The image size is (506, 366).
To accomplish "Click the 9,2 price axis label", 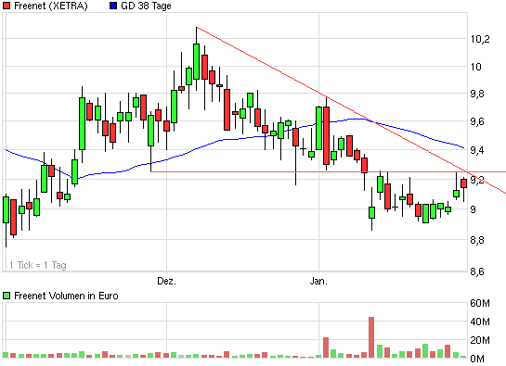I will (477, 180).
